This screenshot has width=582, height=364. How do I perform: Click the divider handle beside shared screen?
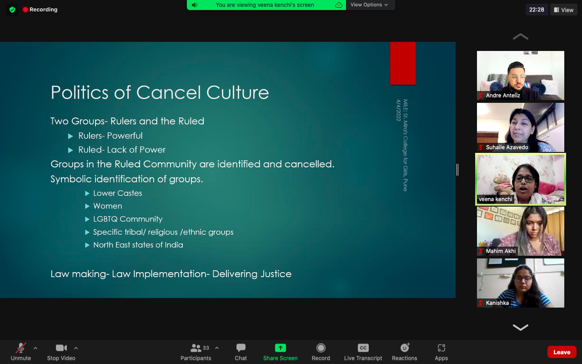point(457,170)
